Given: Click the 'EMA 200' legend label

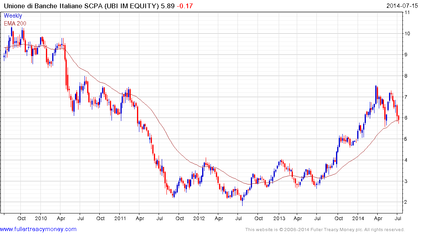Looking at the screenshot, I should point(15,23).
